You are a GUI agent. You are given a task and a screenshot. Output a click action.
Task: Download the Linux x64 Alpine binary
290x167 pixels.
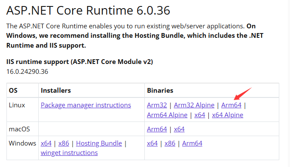point(227,115)
